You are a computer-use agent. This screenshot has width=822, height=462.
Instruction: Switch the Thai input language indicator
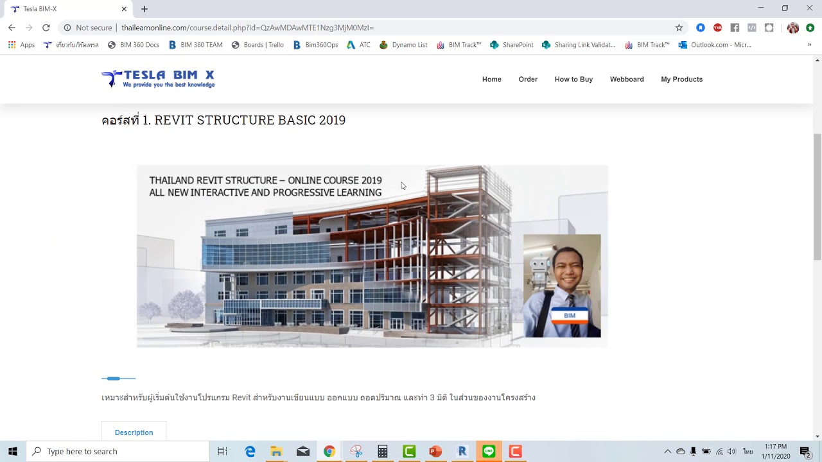(748, 452)
